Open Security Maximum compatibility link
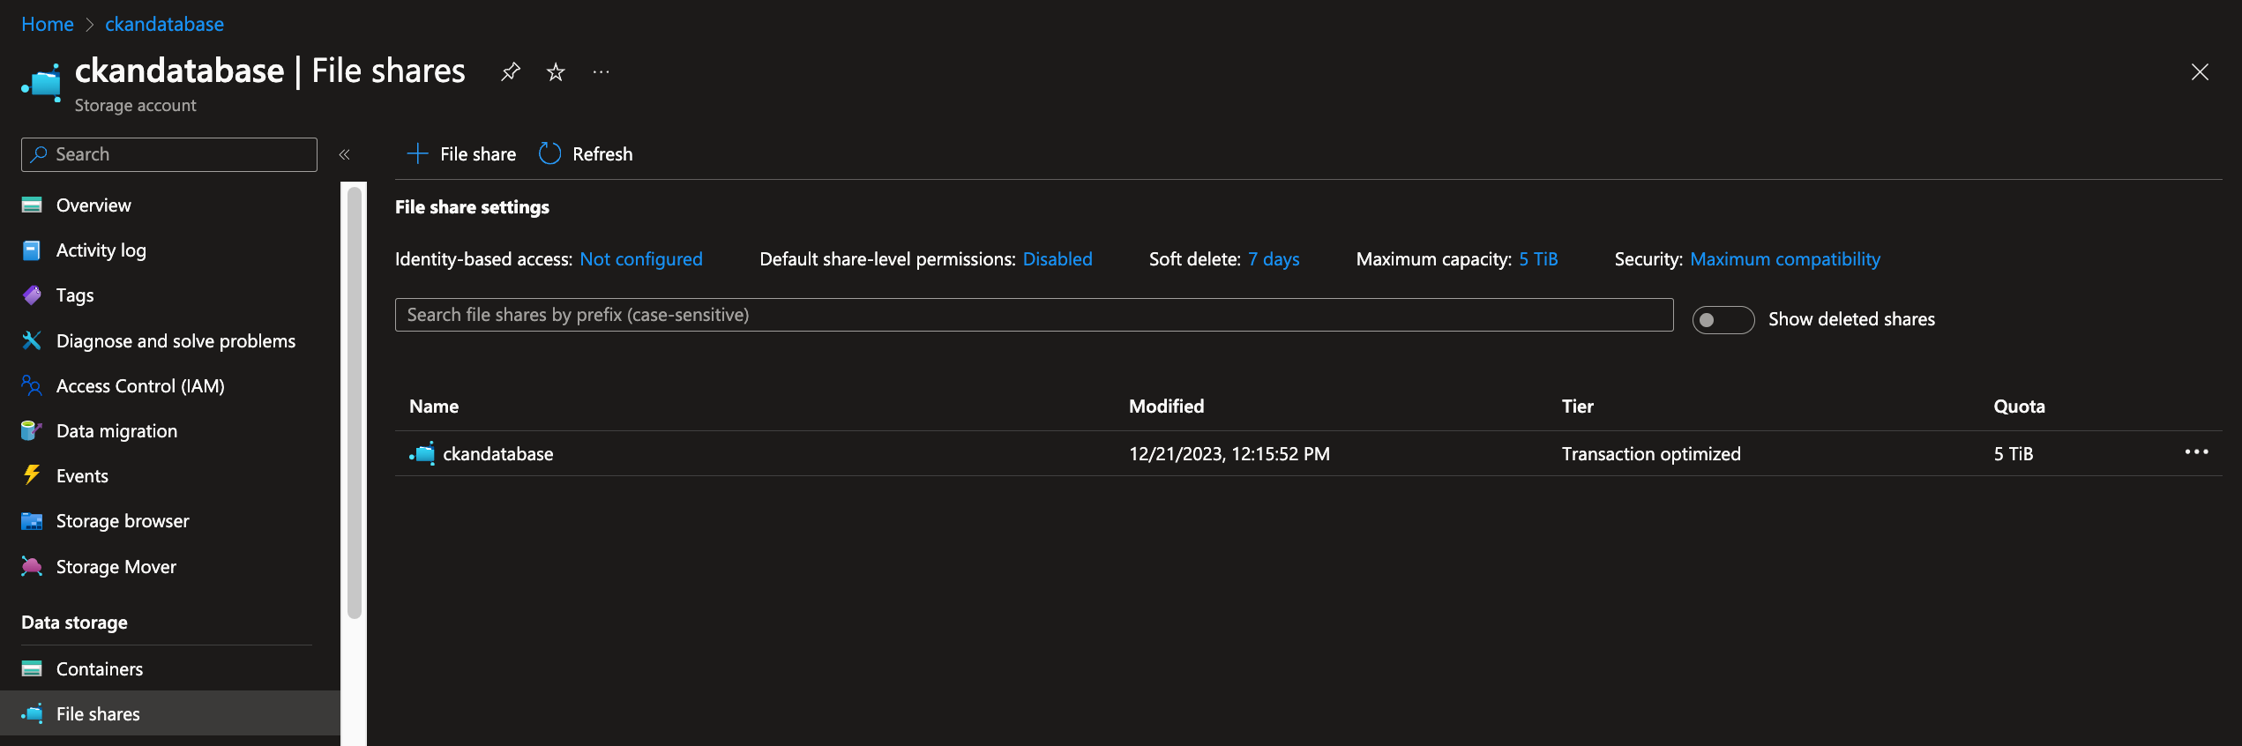The width and height of the screenshot is (2242, 746). 1784,259
